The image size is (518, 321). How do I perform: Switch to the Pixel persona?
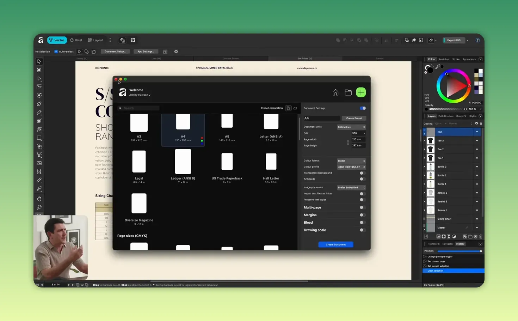(76, 40)
